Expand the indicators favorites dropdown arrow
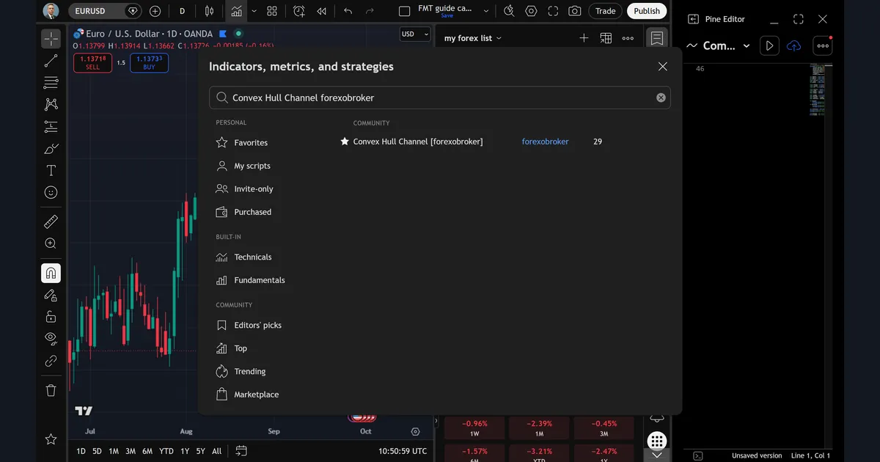 point(254,11)
